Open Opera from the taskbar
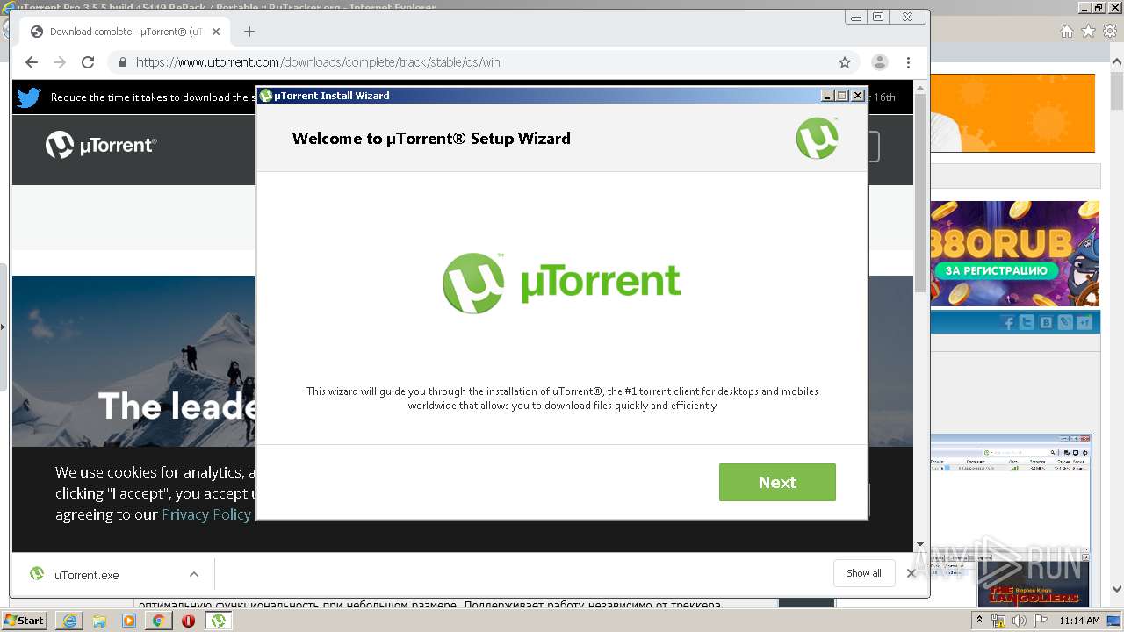This screenshot has height=632, width=1124. [188, 620]
